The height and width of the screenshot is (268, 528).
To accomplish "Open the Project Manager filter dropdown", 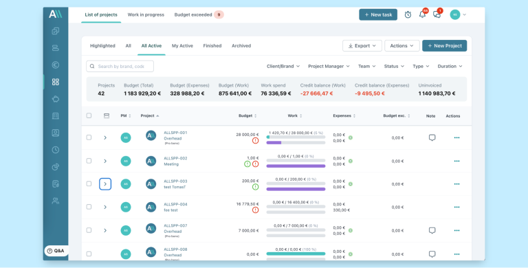I will (x=329, y=67).
